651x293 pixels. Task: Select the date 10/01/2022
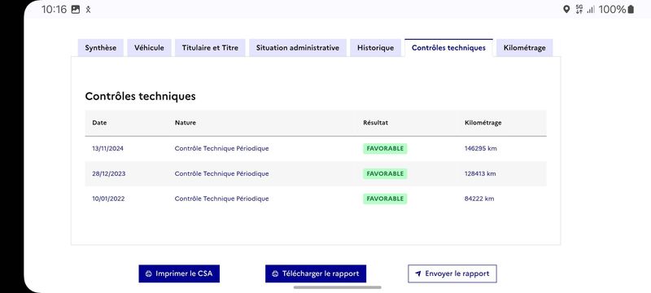click(108, 199)
